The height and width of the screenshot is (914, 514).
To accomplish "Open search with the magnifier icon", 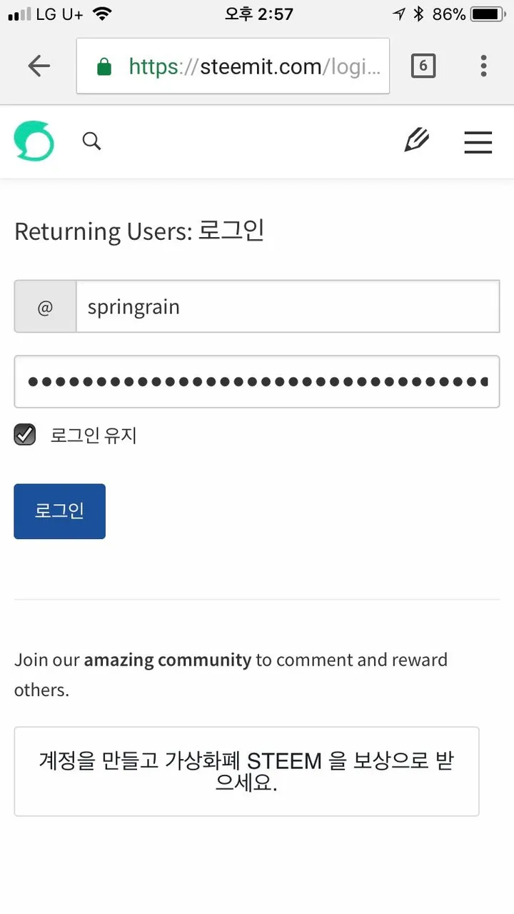I will pos(91,141).
